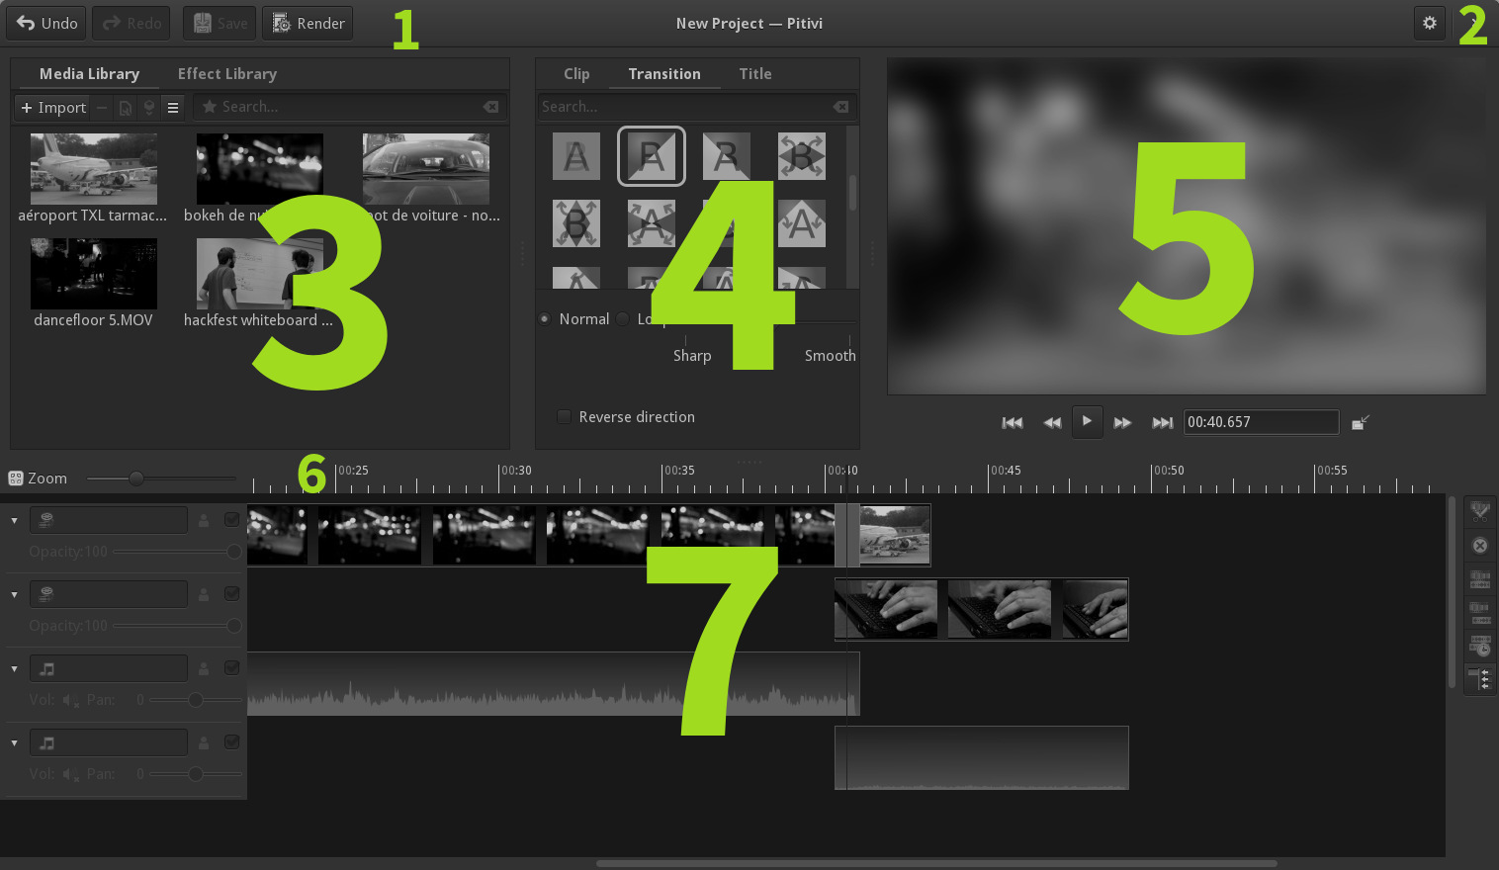Viewport: 1499px width, 870px height.
Task: Click the Render button
Action: [x=308, y=23]
